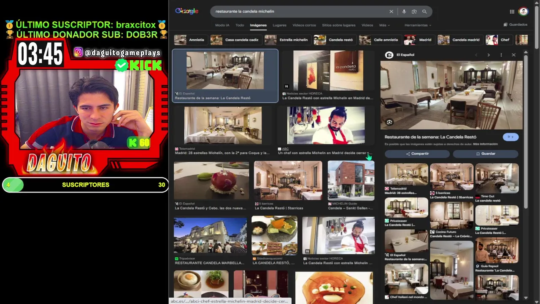
Task: Click the 03:45 timer
Action: 40,55
